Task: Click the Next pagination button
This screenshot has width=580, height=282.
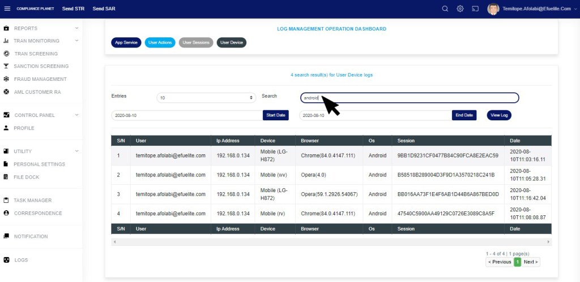Action: coord(531,262)
